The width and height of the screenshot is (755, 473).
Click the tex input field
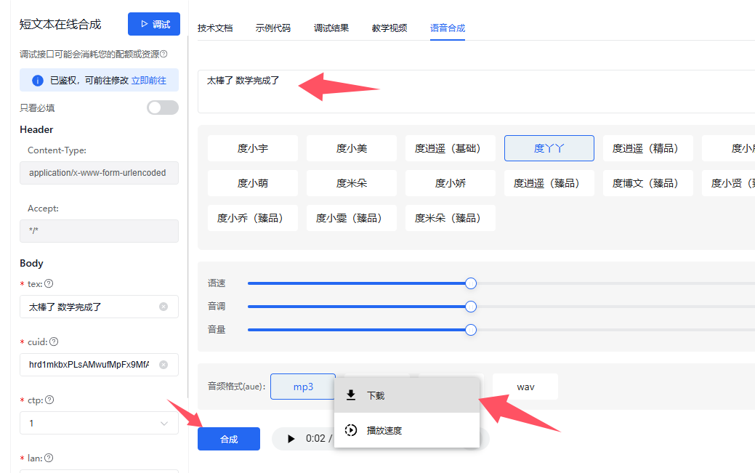pos(100,307)
